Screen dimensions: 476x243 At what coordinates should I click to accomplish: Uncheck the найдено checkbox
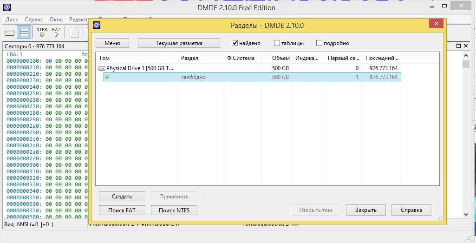[x=235, y=43]
